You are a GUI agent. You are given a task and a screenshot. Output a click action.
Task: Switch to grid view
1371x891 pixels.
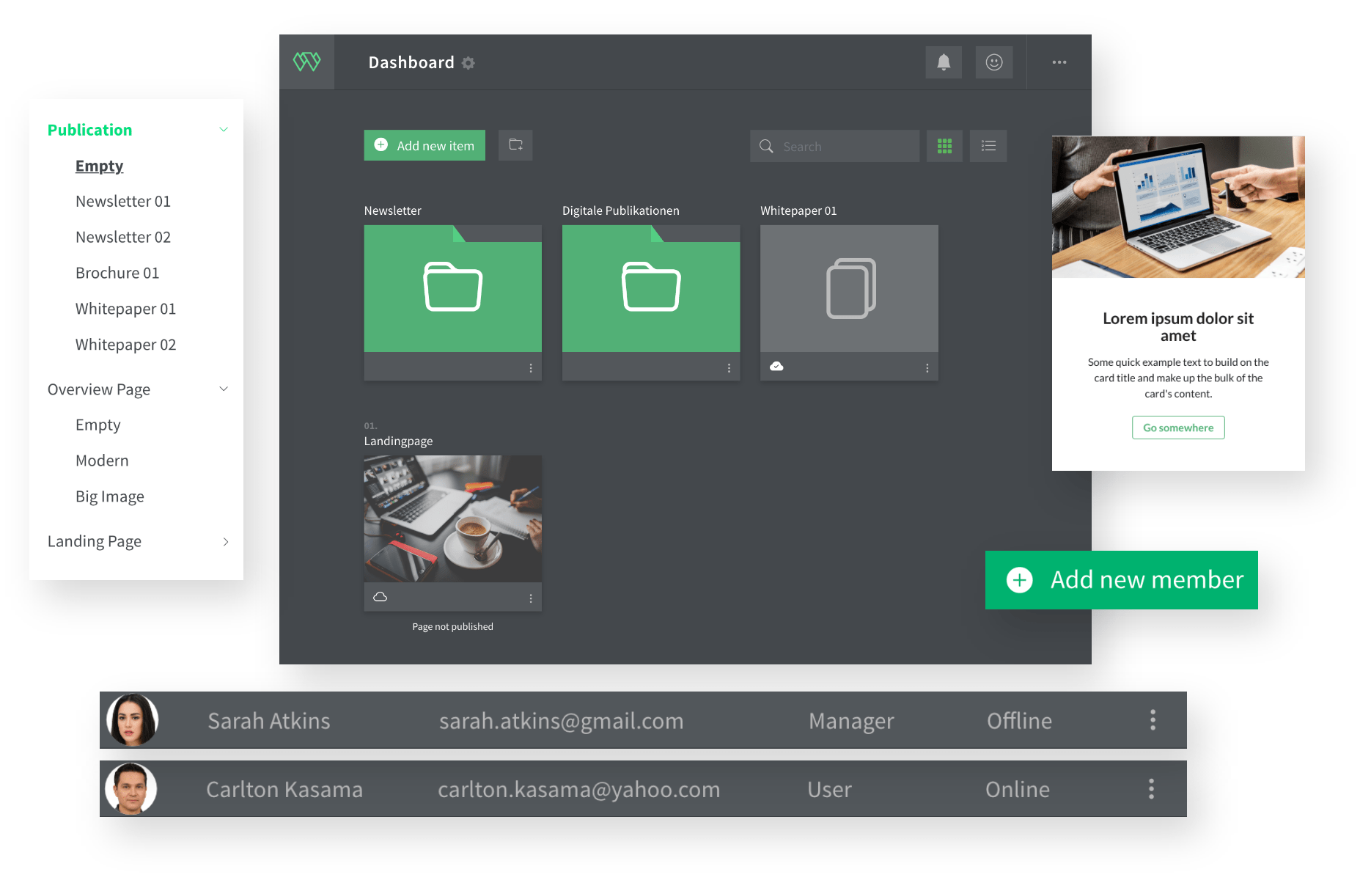point(944,146)
